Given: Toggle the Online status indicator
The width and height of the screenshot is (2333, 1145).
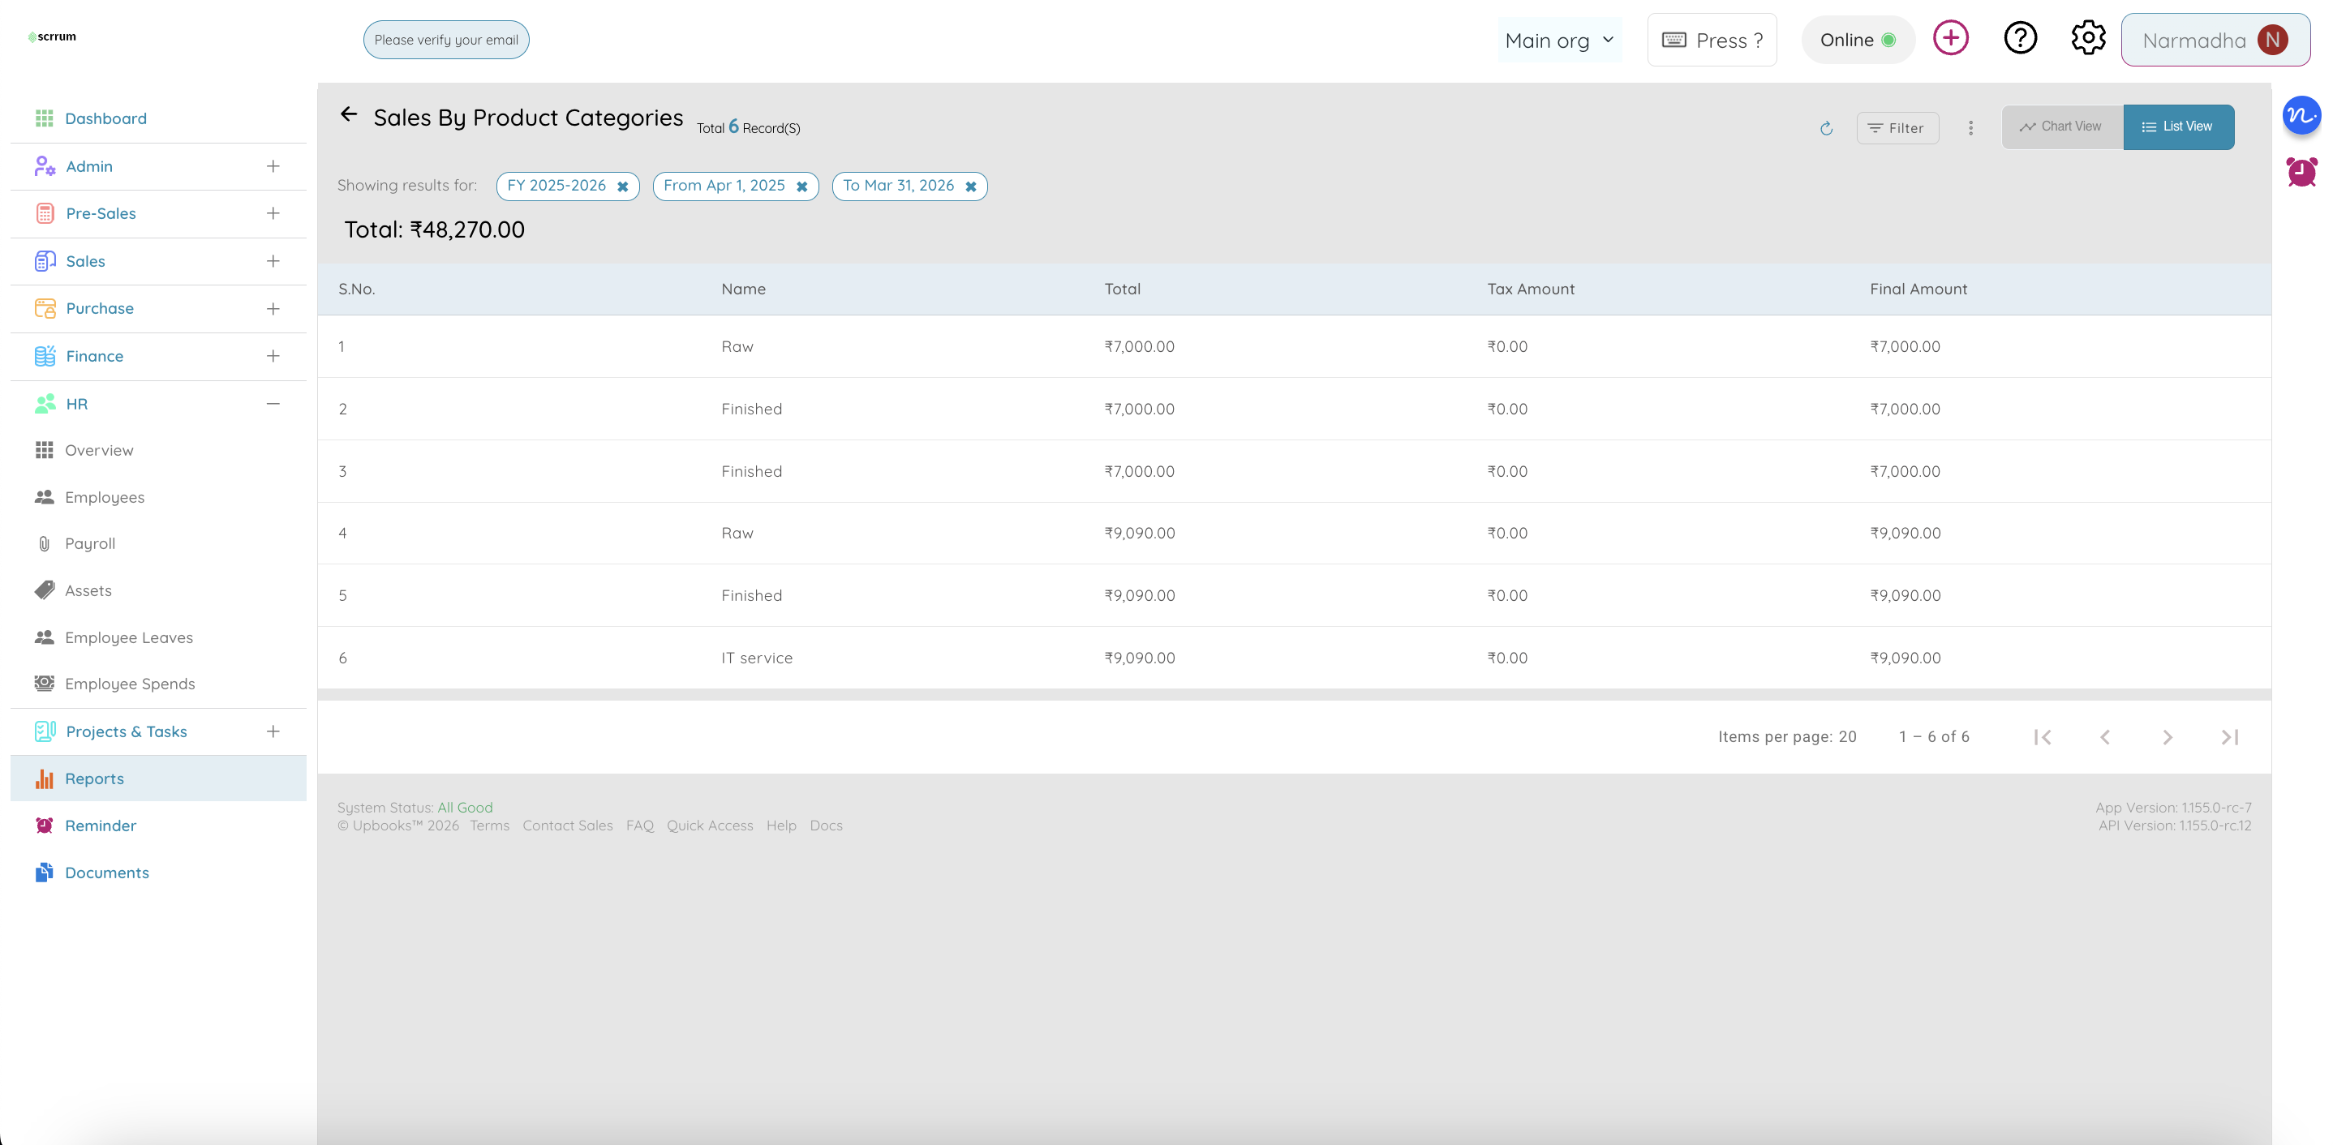Looking at the screenshot, I should [1858, 40].
